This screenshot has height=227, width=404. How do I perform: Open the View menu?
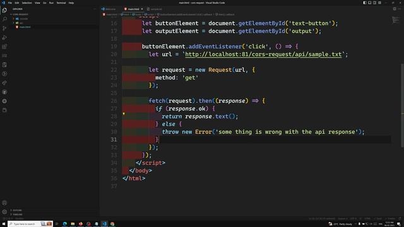click(x=37, y=3)
